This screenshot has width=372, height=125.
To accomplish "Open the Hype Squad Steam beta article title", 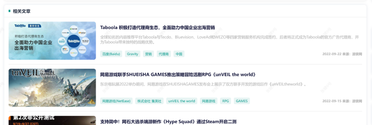I will tap(168, 122).
